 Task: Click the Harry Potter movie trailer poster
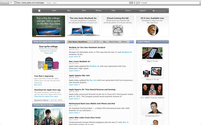pos(48,117)
